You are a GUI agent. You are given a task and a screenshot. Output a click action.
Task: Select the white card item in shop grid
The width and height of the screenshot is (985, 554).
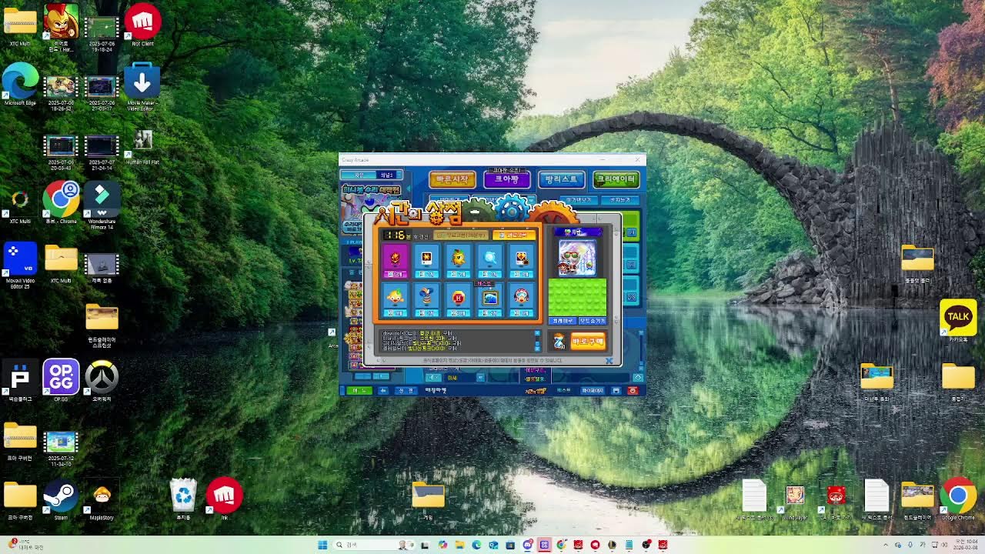click(x=426, y=261)
